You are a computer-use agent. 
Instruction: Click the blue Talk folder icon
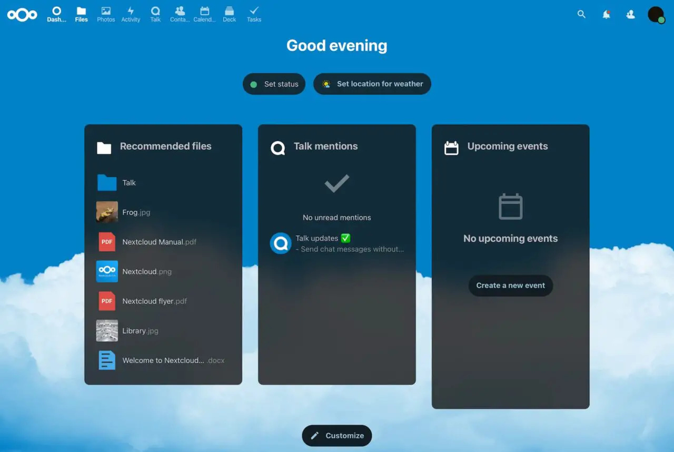point(107,183)
